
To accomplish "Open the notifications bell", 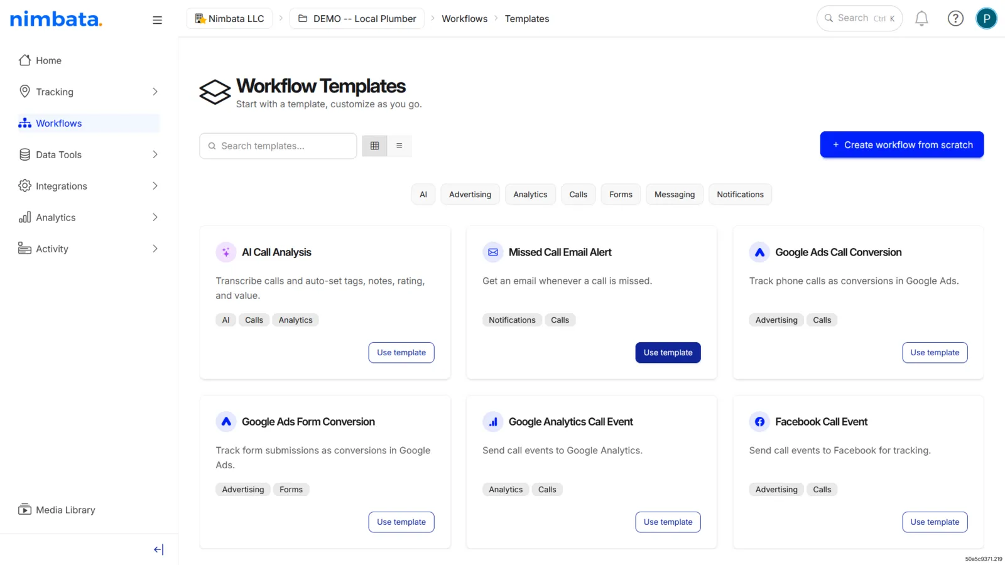I will (921, 19).
